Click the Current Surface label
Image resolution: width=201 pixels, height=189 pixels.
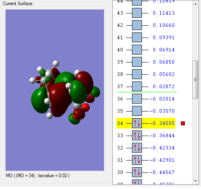(18, 4)
